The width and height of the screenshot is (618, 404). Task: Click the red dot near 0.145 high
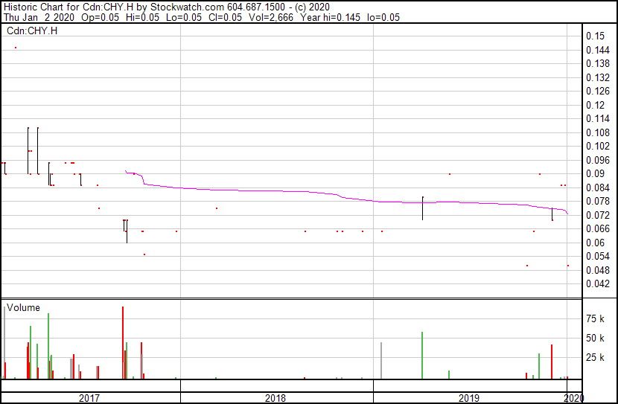[16, 48]
